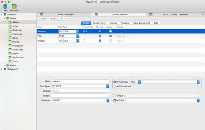The width and height of the screenshot is (205, 130).
Task: Click the Tables folder icon
Action: (x=8, y=18)
